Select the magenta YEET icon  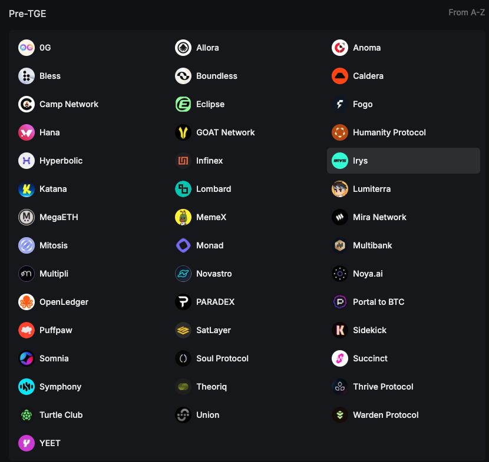pos(27,443)
